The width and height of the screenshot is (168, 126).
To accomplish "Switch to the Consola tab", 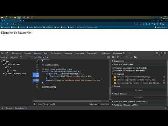I will pos(27,53).
